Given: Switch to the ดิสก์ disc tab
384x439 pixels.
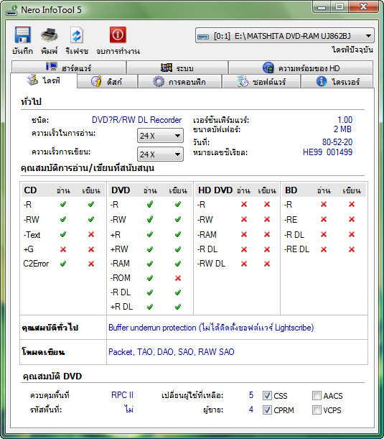Looking at the screenshot, I should (107, 81).
